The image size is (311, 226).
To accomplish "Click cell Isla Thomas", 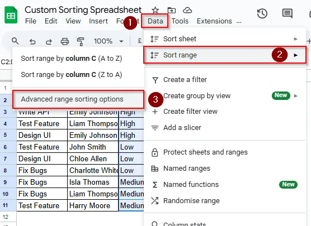I will click(x=93, y=182).
